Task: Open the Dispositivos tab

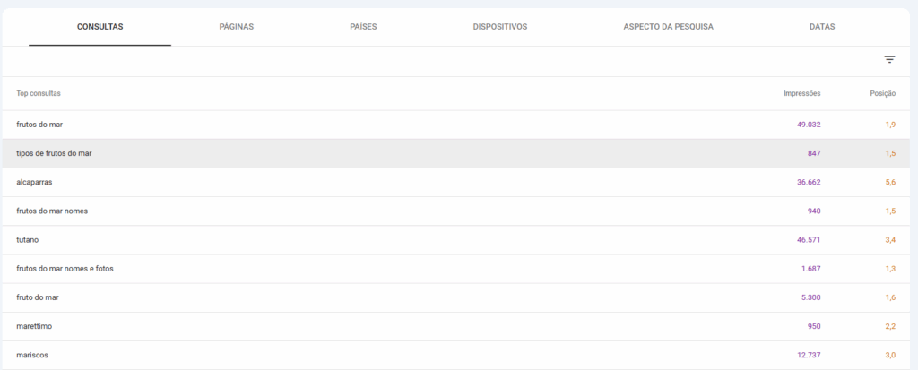Action: (499, 27)
